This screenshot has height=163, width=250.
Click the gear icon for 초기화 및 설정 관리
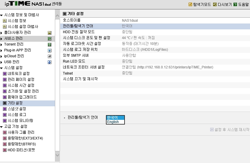click(x=5, y=91)
